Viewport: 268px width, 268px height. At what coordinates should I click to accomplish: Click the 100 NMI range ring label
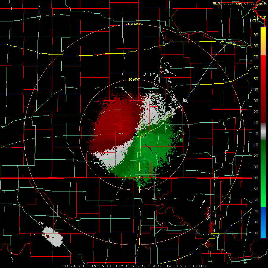(134, 24)
